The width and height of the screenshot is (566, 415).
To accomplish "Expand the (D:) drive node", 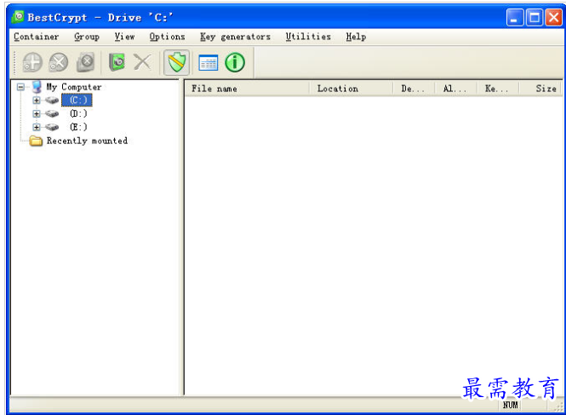I will coord(36,114).
